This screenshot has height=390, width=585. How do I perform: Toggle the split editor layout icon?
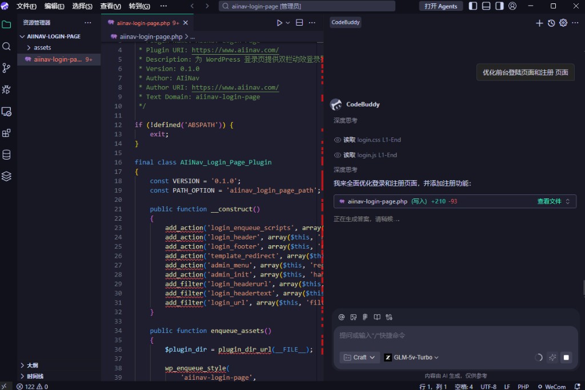click(x=299, y=23)
